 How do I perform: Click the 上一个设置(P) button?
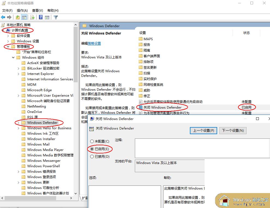(203, 131)
